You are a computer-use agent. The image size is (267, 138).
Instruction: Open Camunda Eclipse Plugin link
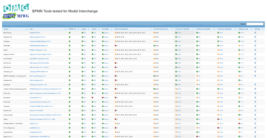(40, 102)
